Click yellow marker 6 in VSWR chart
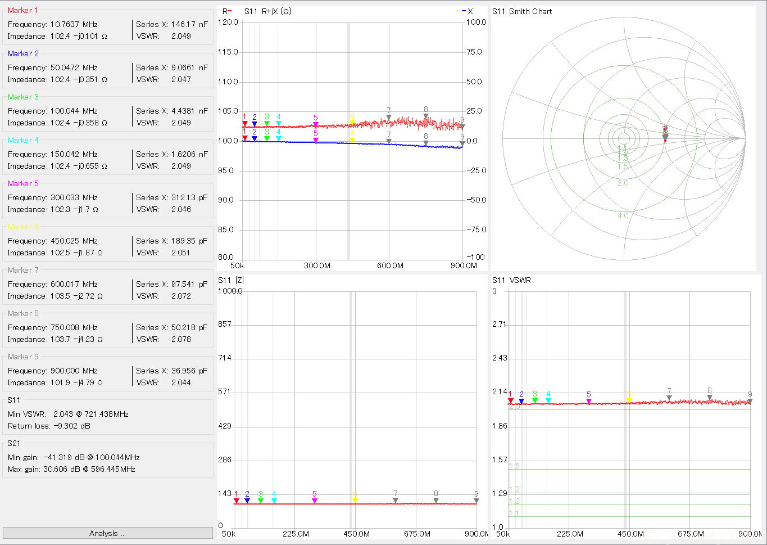Image resolution: width=767 pixels, height=545 pixels. tap(629, 400)
